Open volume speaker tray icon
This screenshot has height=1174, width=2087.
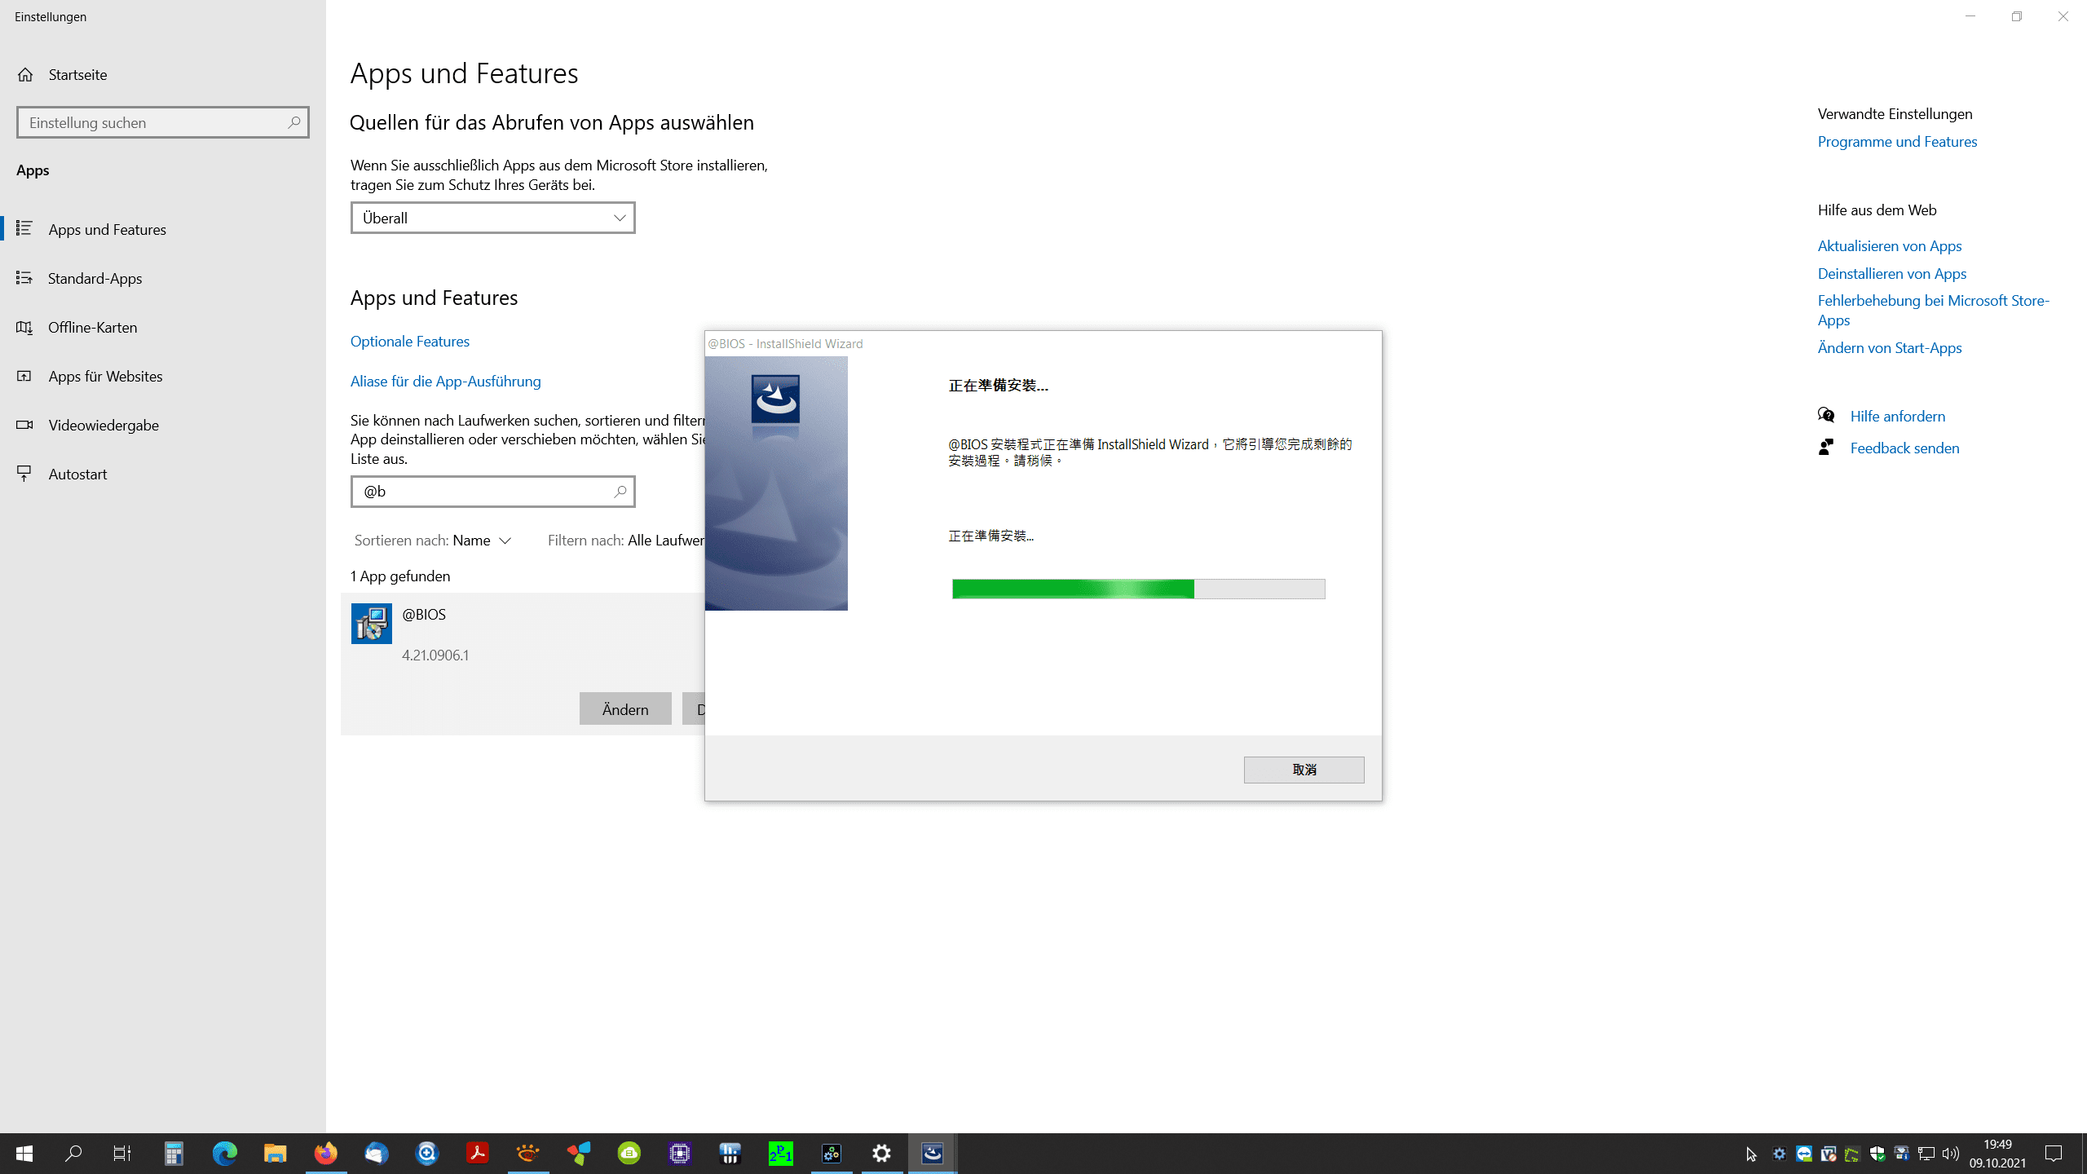coord(1950,1154)
